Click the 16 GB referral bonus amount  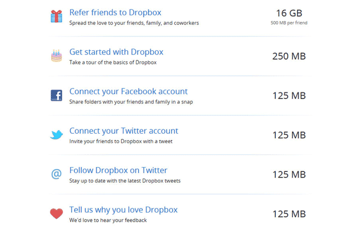click(289, 12)
